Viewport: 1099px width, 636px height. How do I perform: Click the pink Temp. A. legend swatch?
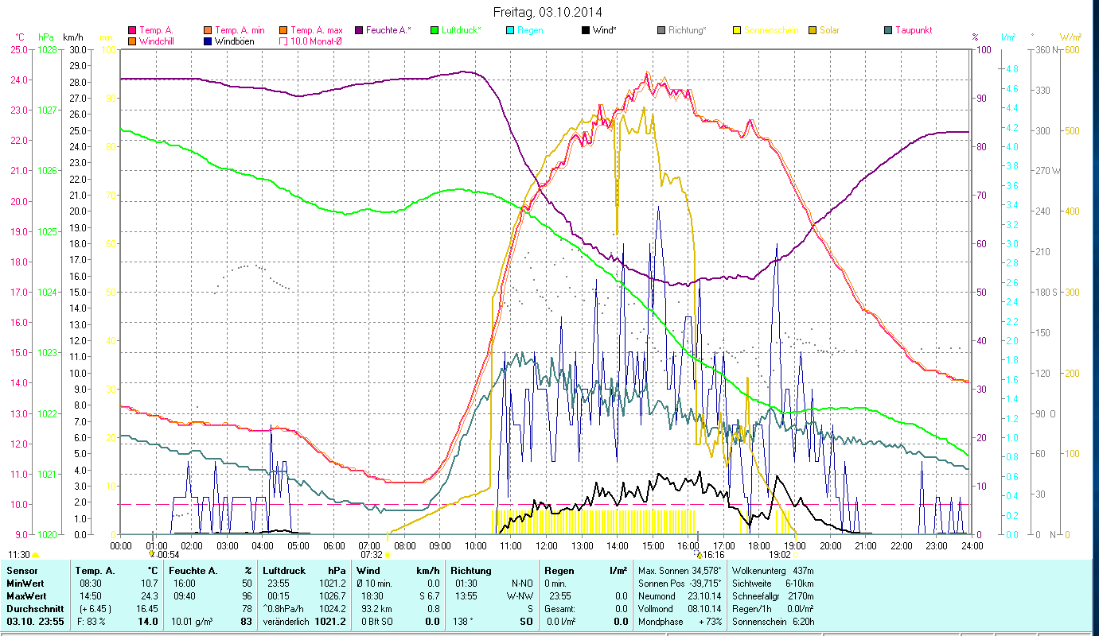[x=132, y=31]
